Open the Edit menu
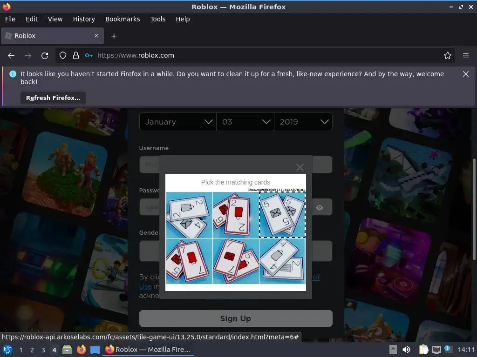Screen dimensions: 477x357 point(32,19)
